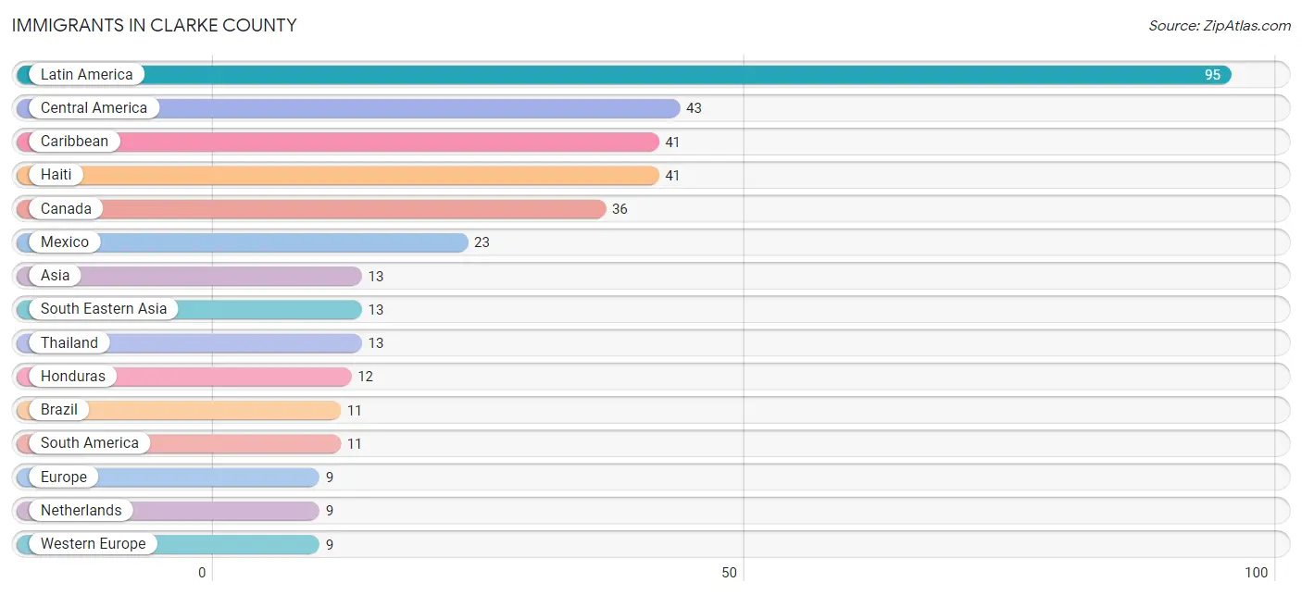
Task: Click the Asia label pill
Action: (x=55, y=276)
